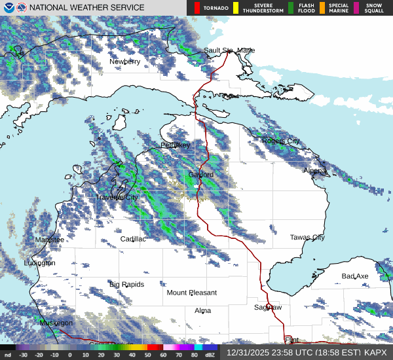Click the Saginaw city label
This screenshot has width=393, height=360.
(268, 307)
